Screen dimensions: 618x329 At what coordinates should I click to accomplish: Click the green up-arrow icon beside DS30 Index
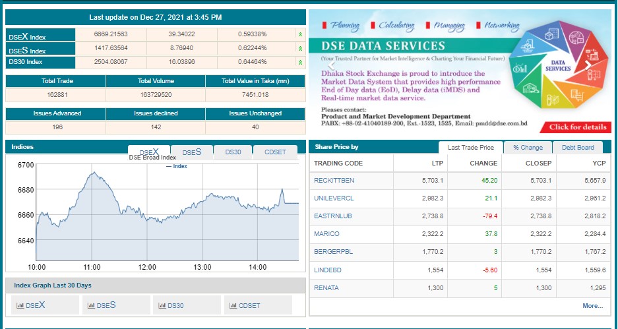point(300,62)
